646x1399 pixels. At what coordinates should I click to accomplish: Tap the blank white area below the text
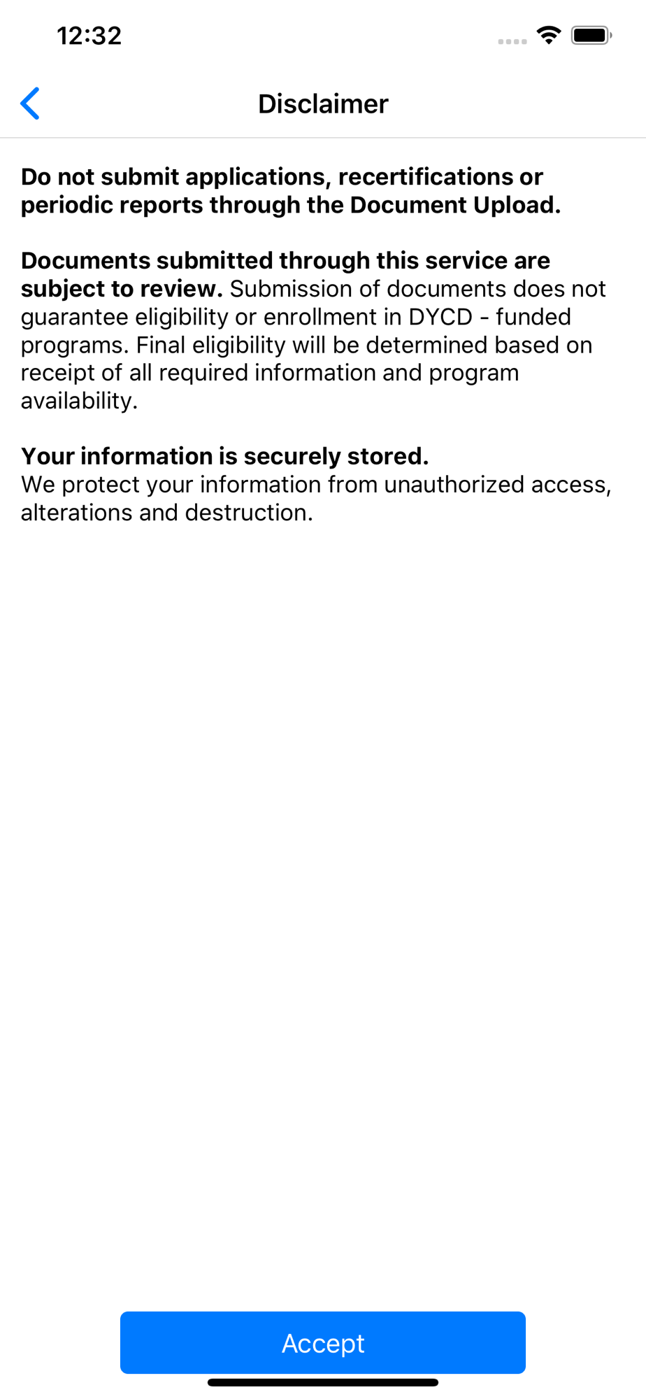pos(323,909)
